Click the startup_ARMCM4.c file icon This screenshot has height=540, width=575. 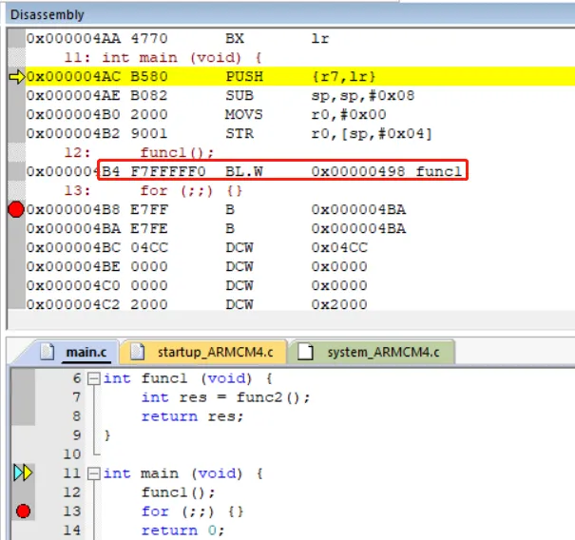pos(138,352)
